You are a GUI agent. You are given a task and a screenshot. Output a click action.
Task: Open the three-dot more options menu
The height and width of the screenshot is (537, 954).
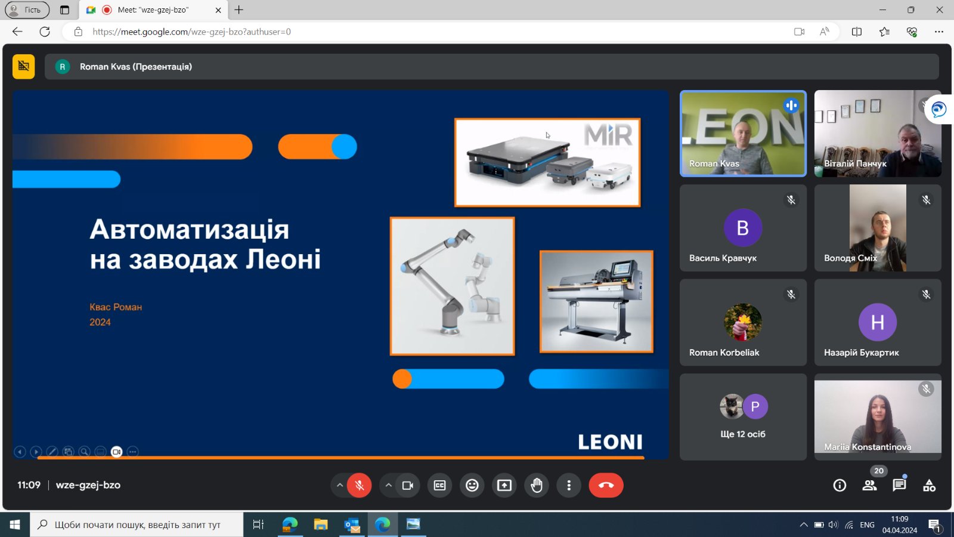pyautogui.click(x=568, y=485)
